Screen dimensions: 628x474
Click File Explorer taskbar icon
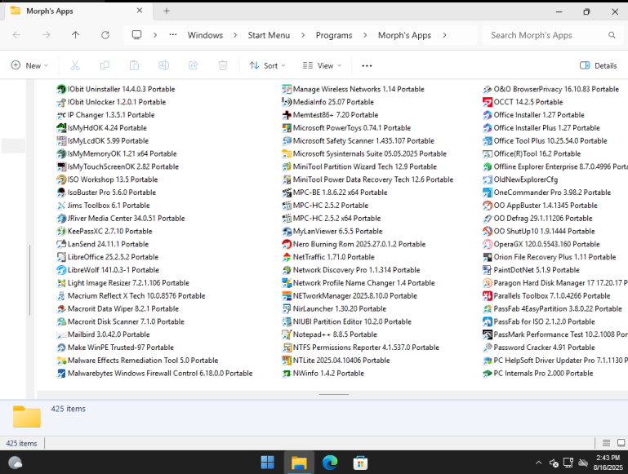coord(299,463)
